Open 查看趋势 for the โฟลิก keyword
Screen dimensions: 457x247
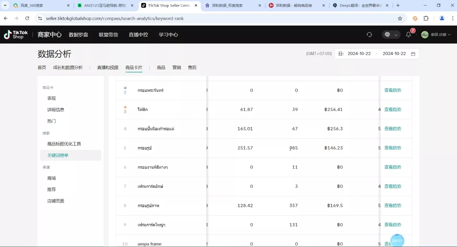(392, 109)
